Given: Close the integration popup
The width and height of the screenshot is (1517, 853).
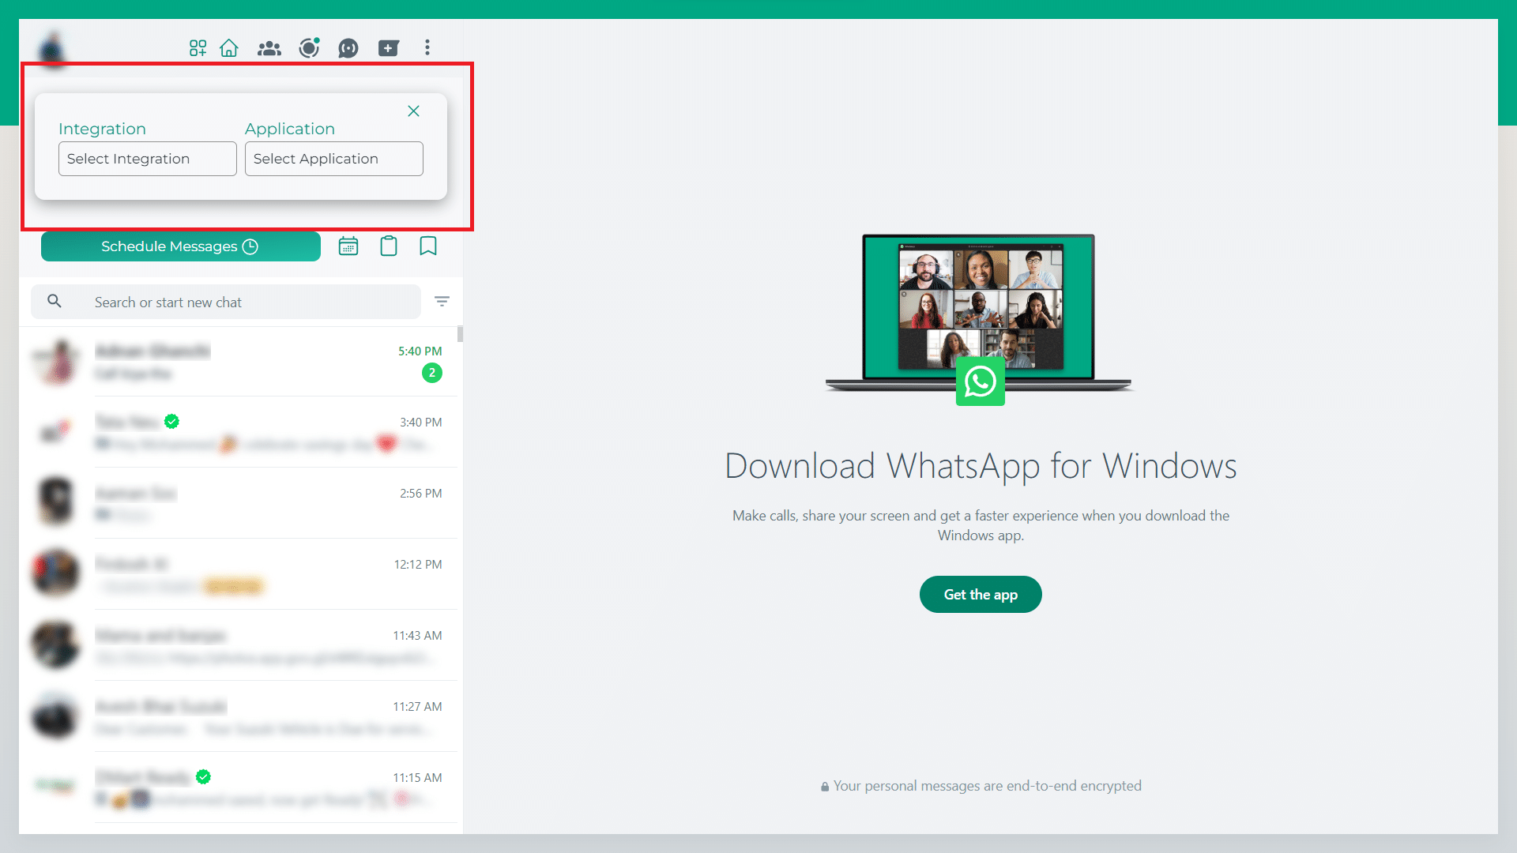Looking at the screenshot, I should pyautogui.click(x=413, y=111).
